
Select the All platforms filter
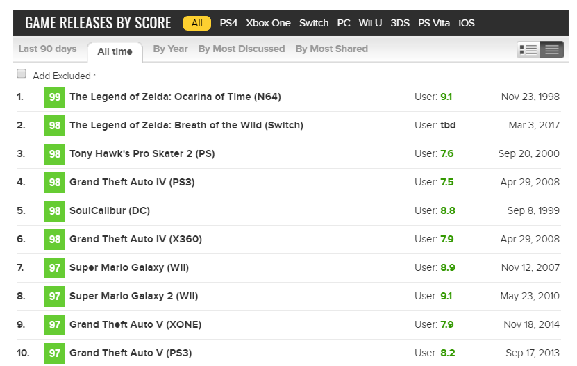point(197,23)
